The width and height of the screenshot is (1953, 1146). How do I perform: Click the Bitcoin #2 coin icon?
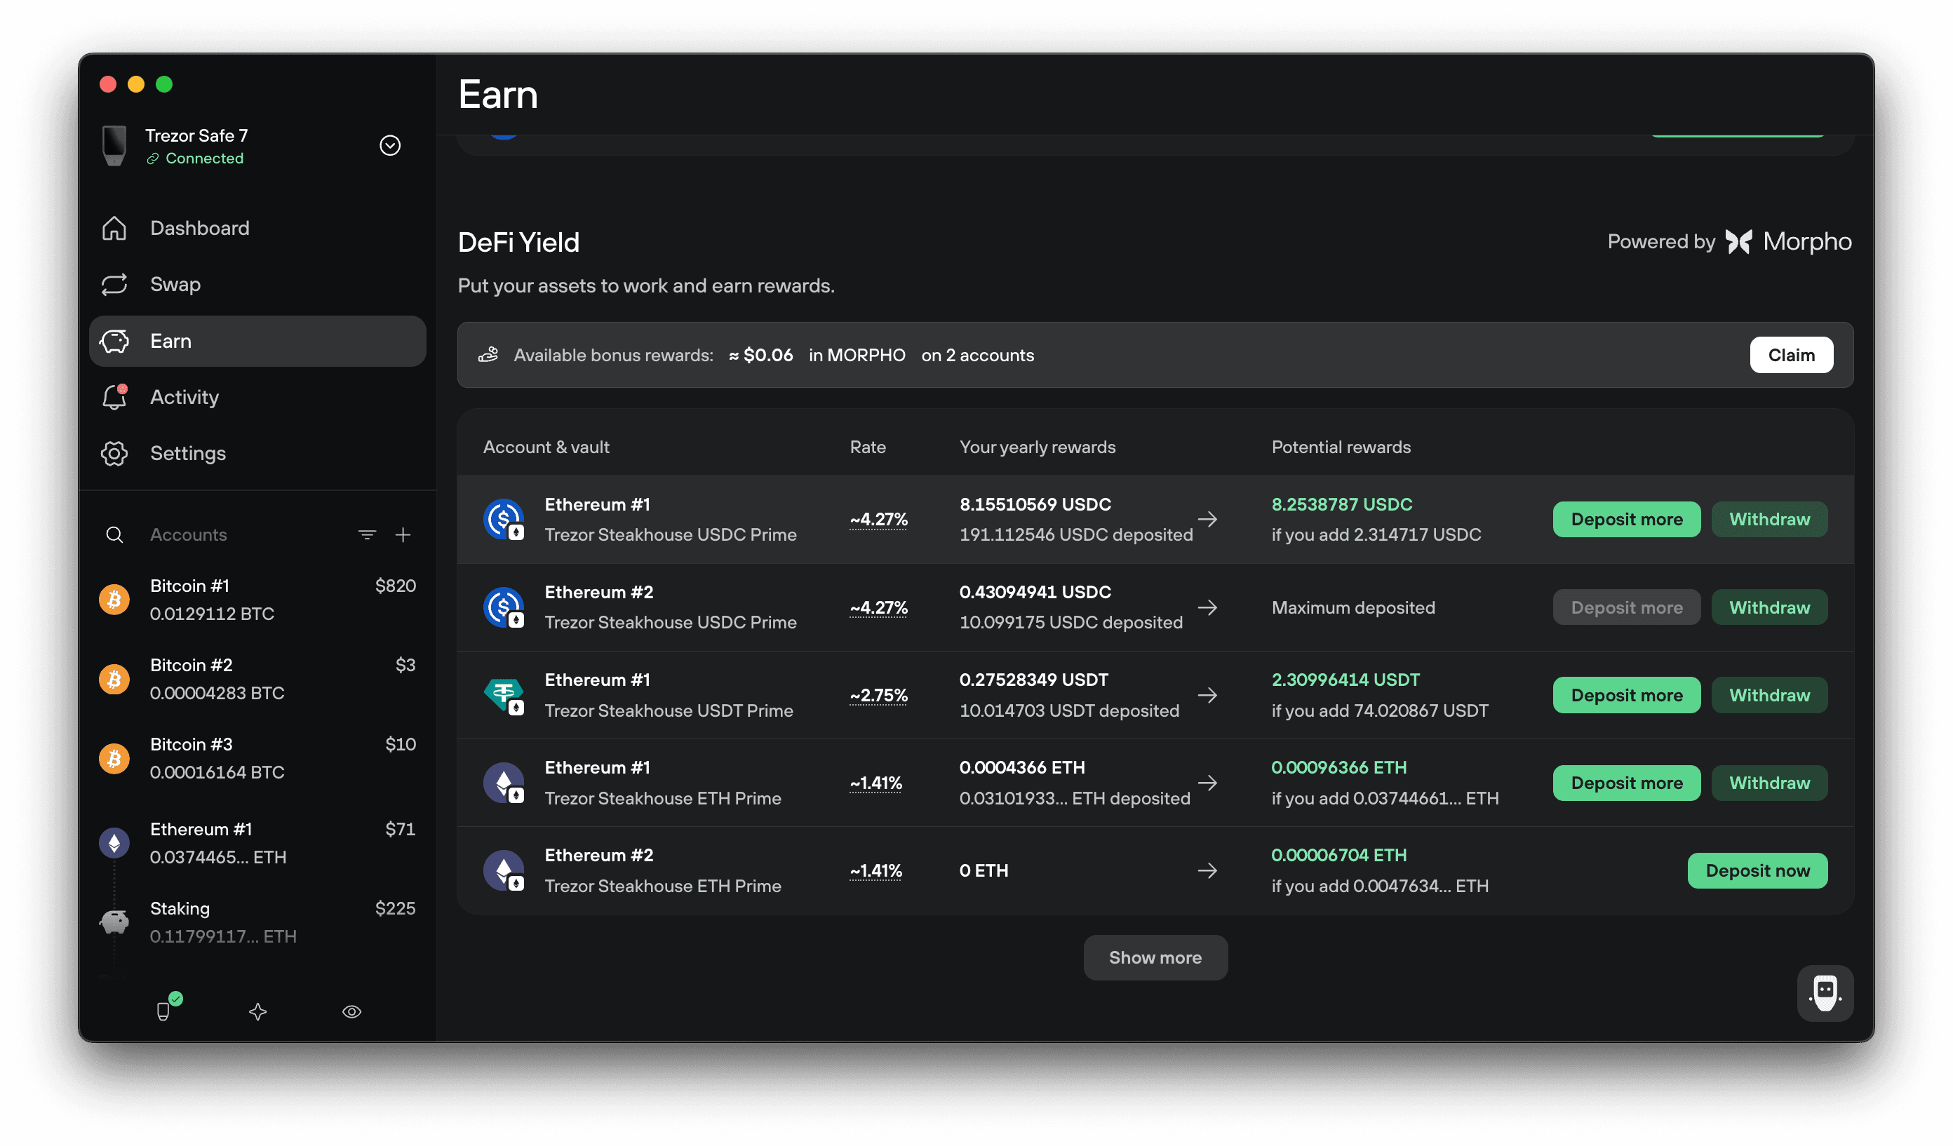pyautogui.click(x=114, y=679)
